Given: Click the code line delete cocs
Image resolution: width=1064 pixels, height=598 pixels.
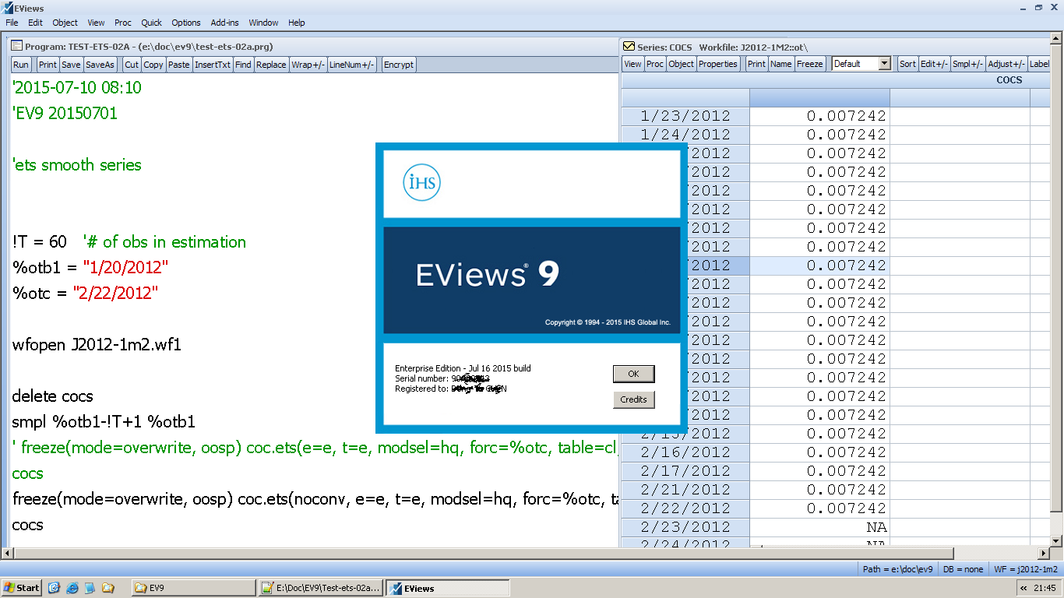Looking at the screenshot, I should point(53,396).
